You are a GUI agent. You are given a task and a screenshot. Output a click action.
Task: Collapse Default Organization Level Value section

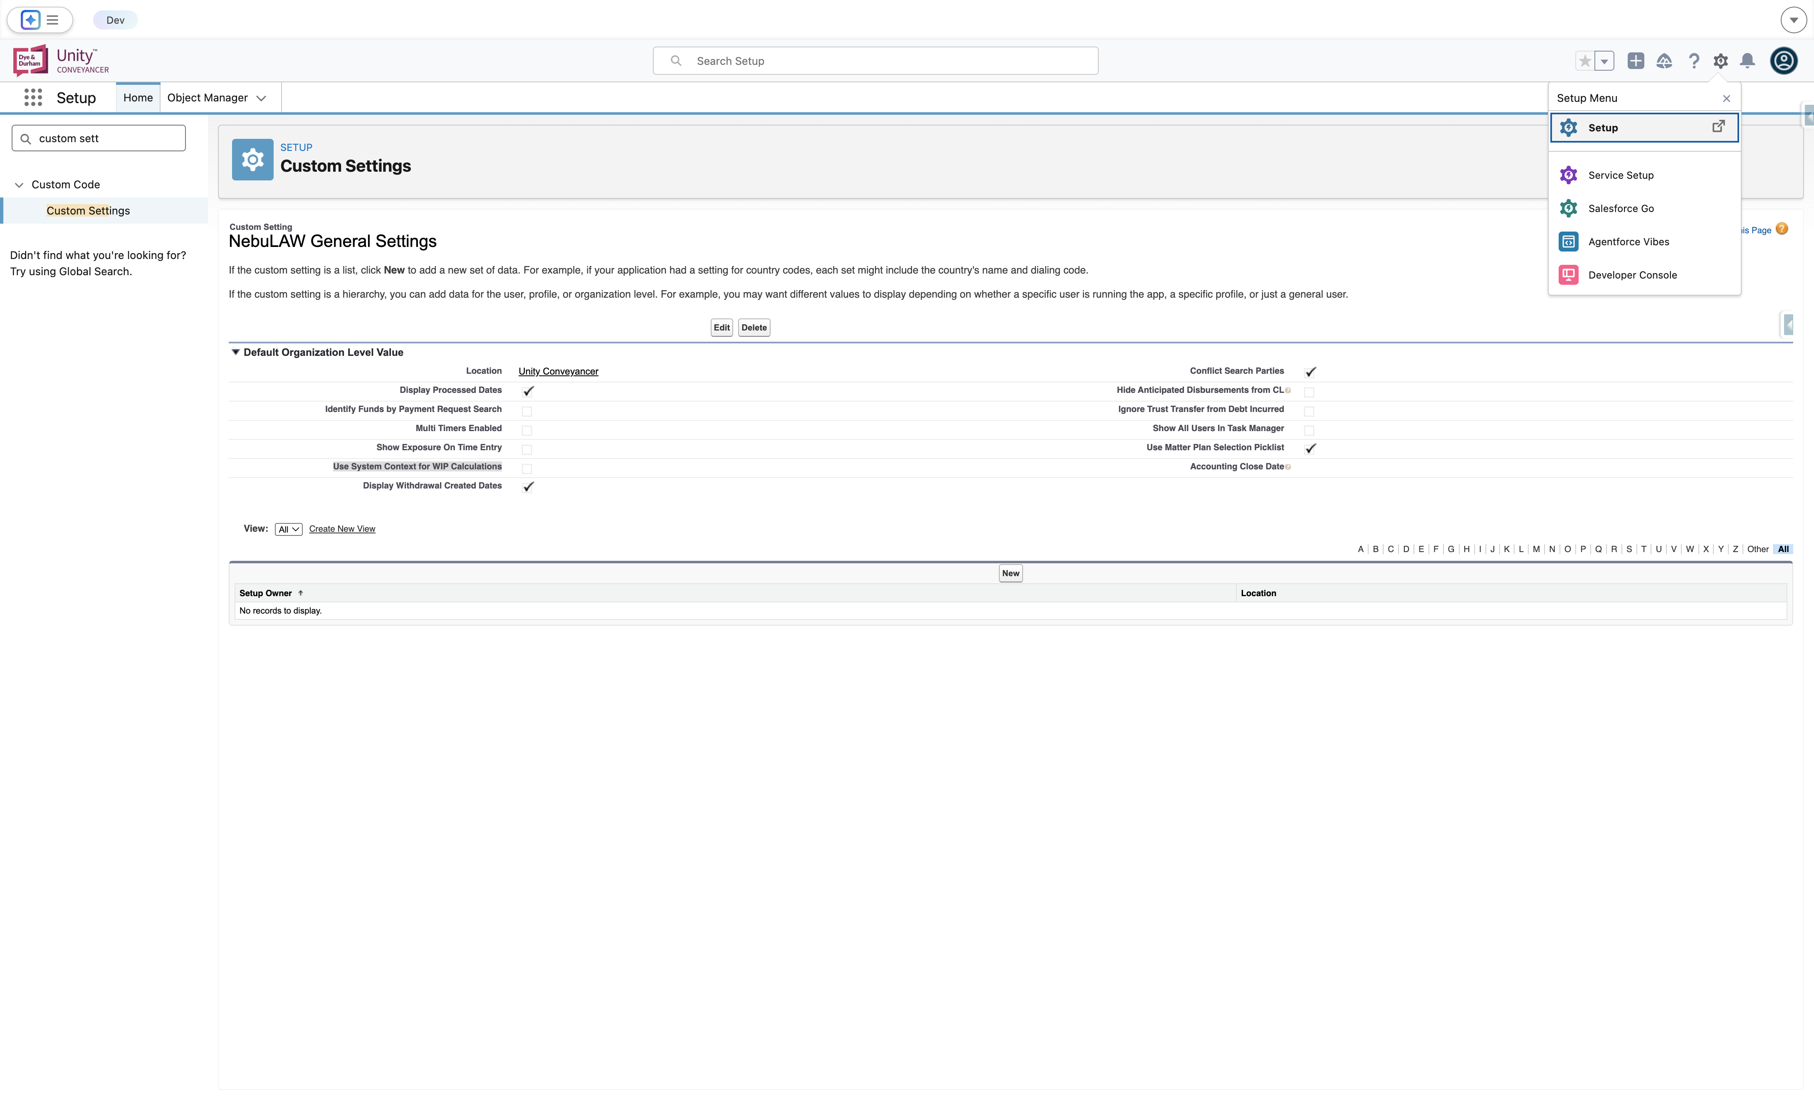click(235, 353)
